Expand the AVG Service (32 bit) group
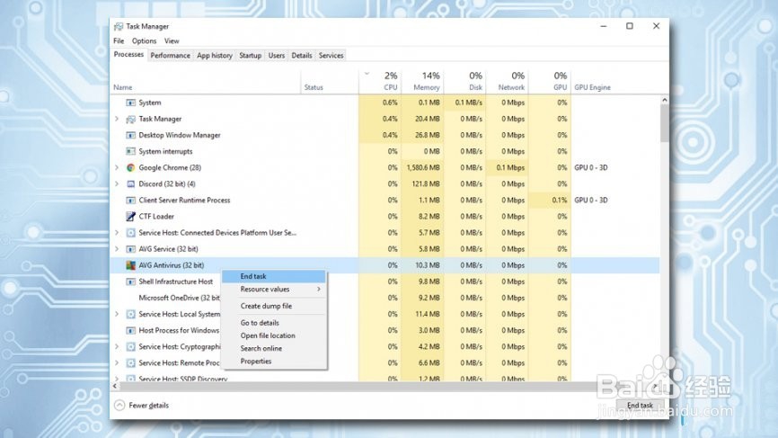The width and height of the screenshot is (778, 438). (x=117, y=249)
